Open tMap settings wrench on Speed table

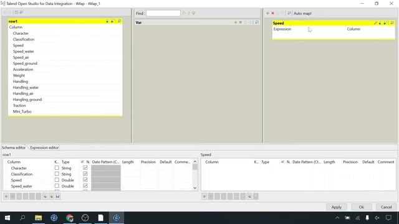tap(375, 23)
